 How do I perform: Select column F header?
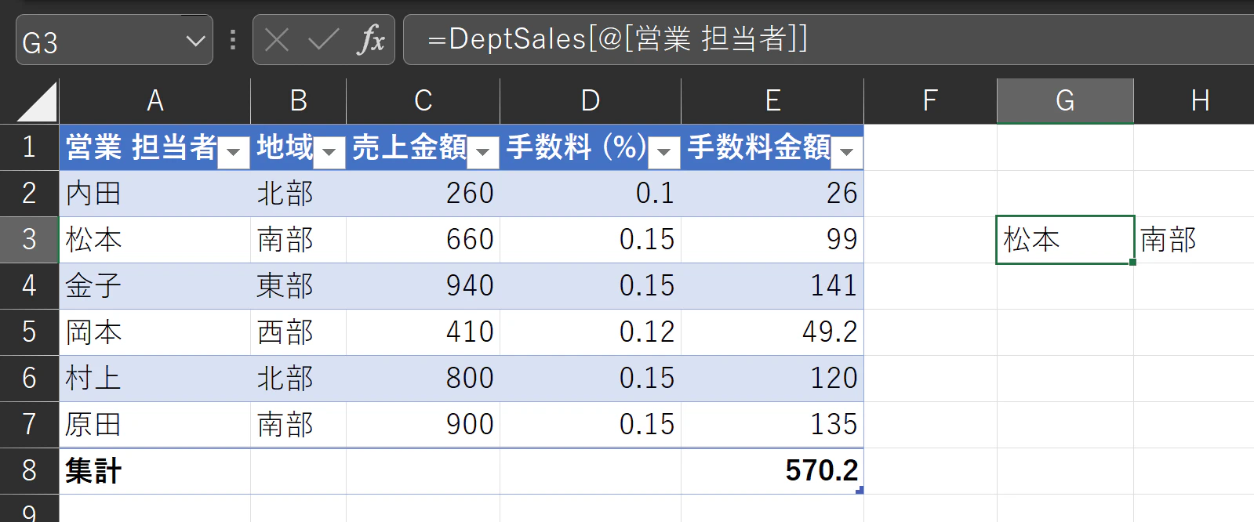(x=930, y=101)
